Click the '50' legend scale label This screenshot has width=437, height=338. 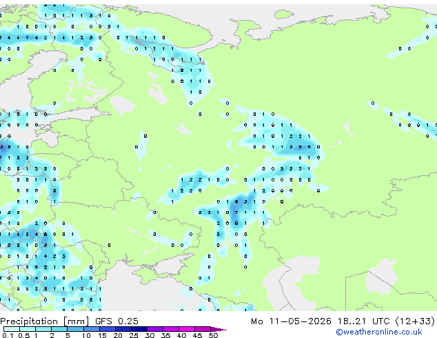213,335
